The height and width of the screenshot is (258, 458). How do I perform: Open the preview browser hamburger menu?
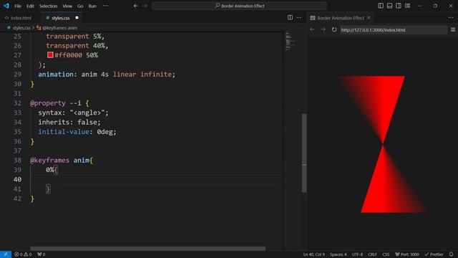(453, 29)
